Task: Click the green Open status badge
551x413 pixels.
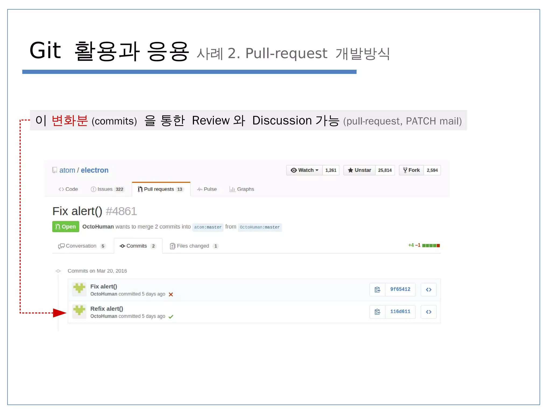Action: (x=66, y=227)
